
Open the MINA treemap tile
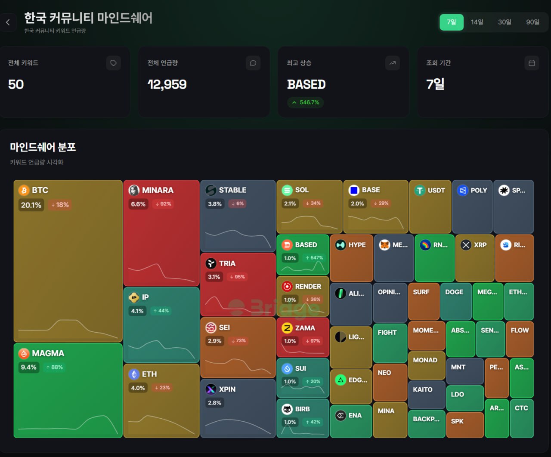pyautogui.click(x=390, y=420)
